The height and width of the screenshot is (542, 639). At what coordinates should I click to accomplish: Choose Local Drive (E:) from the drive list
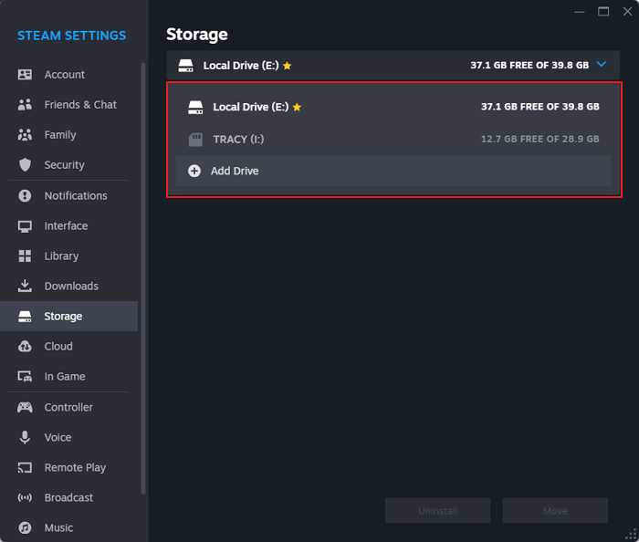tap(393, 107)
